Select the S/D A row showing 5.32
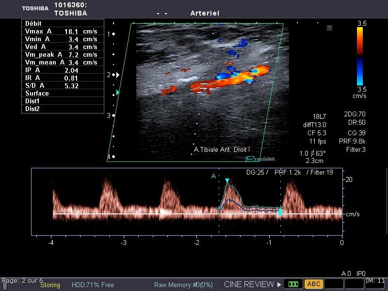Screen dimensions: 388x291 [63, 86]
